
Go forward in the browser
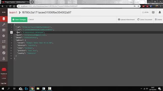[6, 6]
